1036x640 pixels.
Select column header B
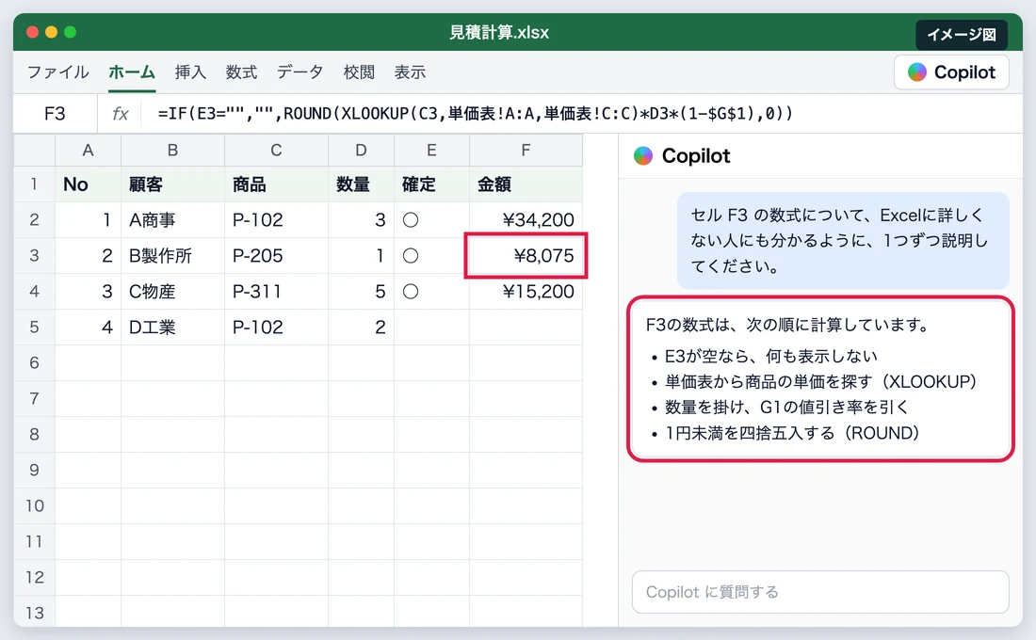[x=172, y=151]
